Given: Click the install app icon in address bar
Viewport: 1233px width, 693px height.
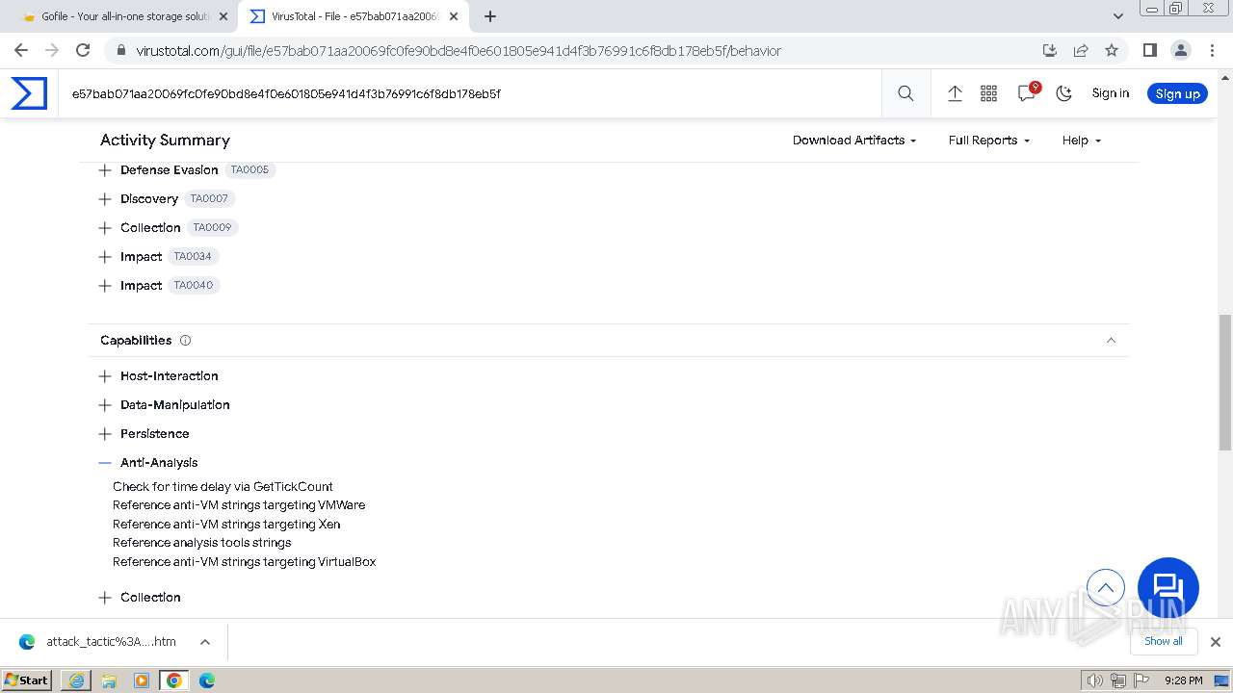Looking at the screenshot, I should click(1050, 50).
